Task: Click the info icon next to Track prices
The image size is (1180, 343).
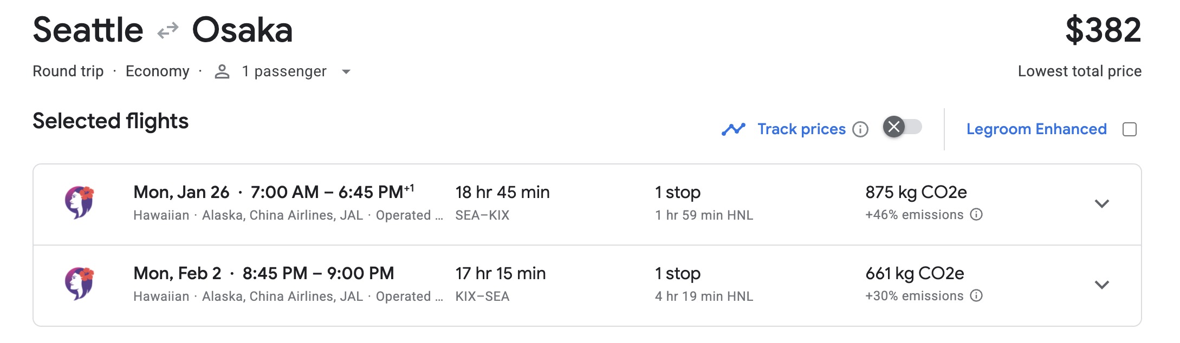Action: tap(861, 130)
